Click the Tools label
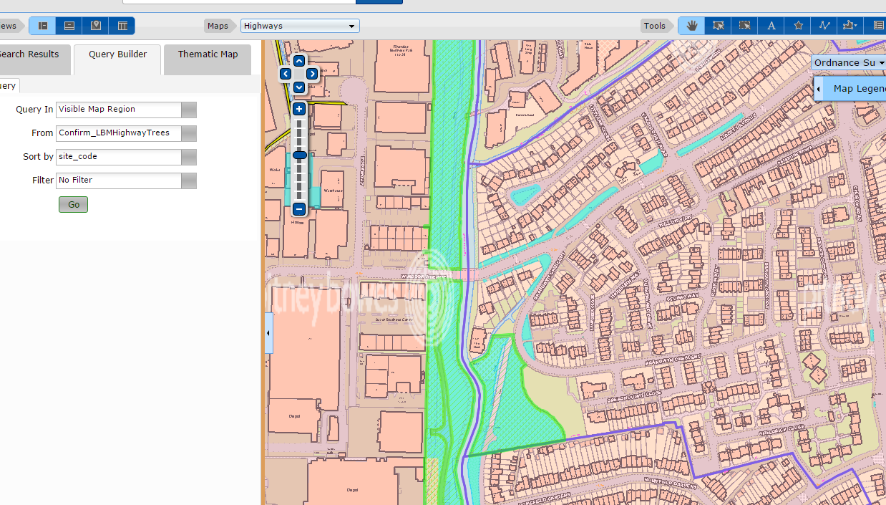This screenshot has height=505, width=886. pos(654,26)
